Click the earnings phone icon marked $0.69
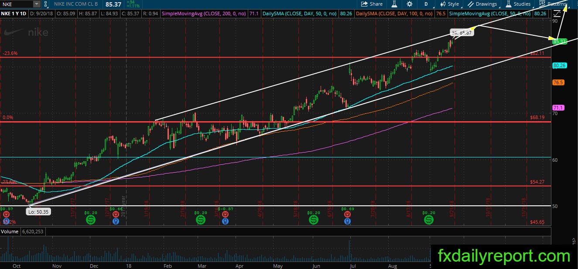Image resolution: width=578 pixels, height=269 pixels. (x=348, y=215)
